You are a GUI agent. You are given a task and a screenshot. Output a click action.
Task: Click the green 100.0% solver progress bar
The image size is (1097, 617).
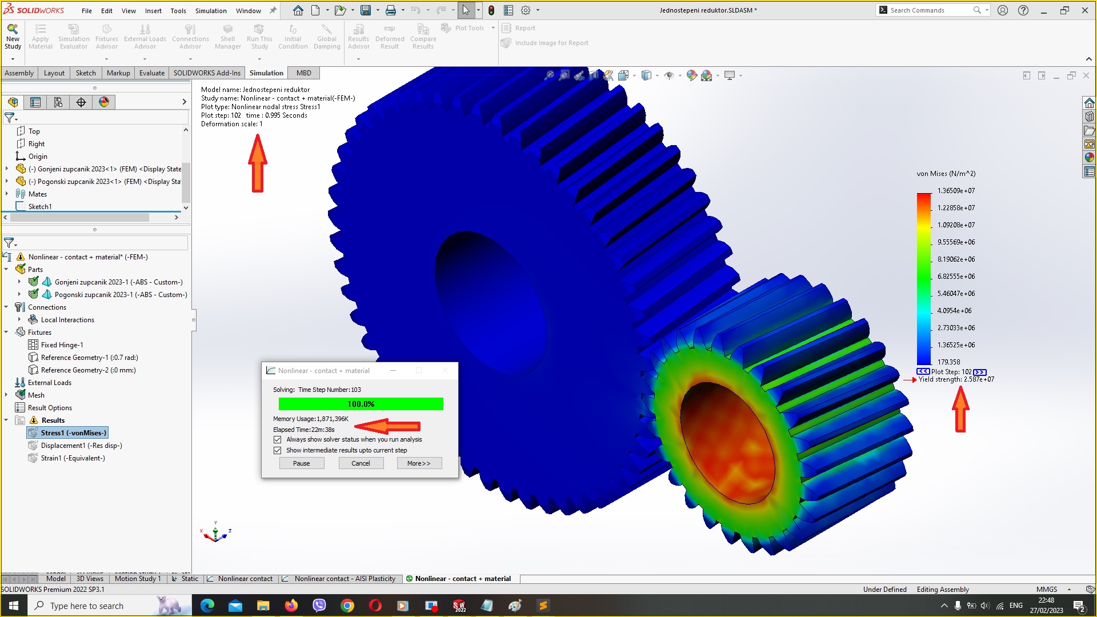tap(361, 404)
